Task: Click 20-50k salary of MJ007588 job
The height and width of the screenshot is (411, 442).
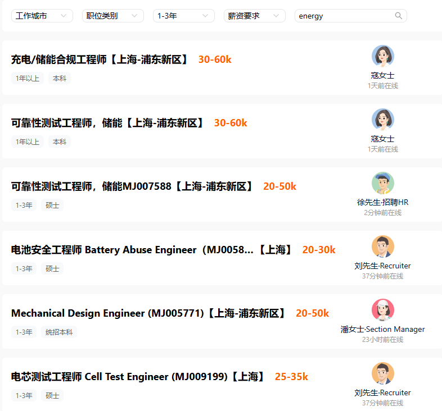Action: tap(279, 186)
